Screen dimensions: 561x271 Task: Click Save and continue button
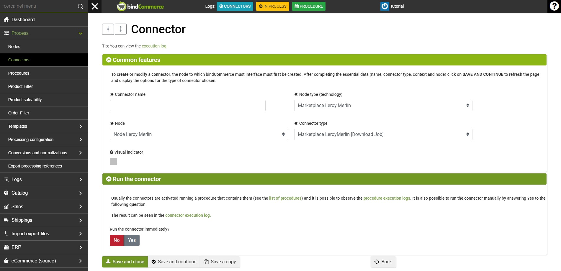174,262
